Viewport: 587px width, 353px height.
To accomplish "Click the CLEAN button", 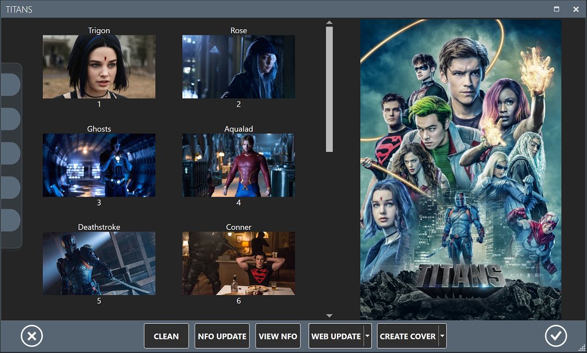I will (x=166, y=336).
